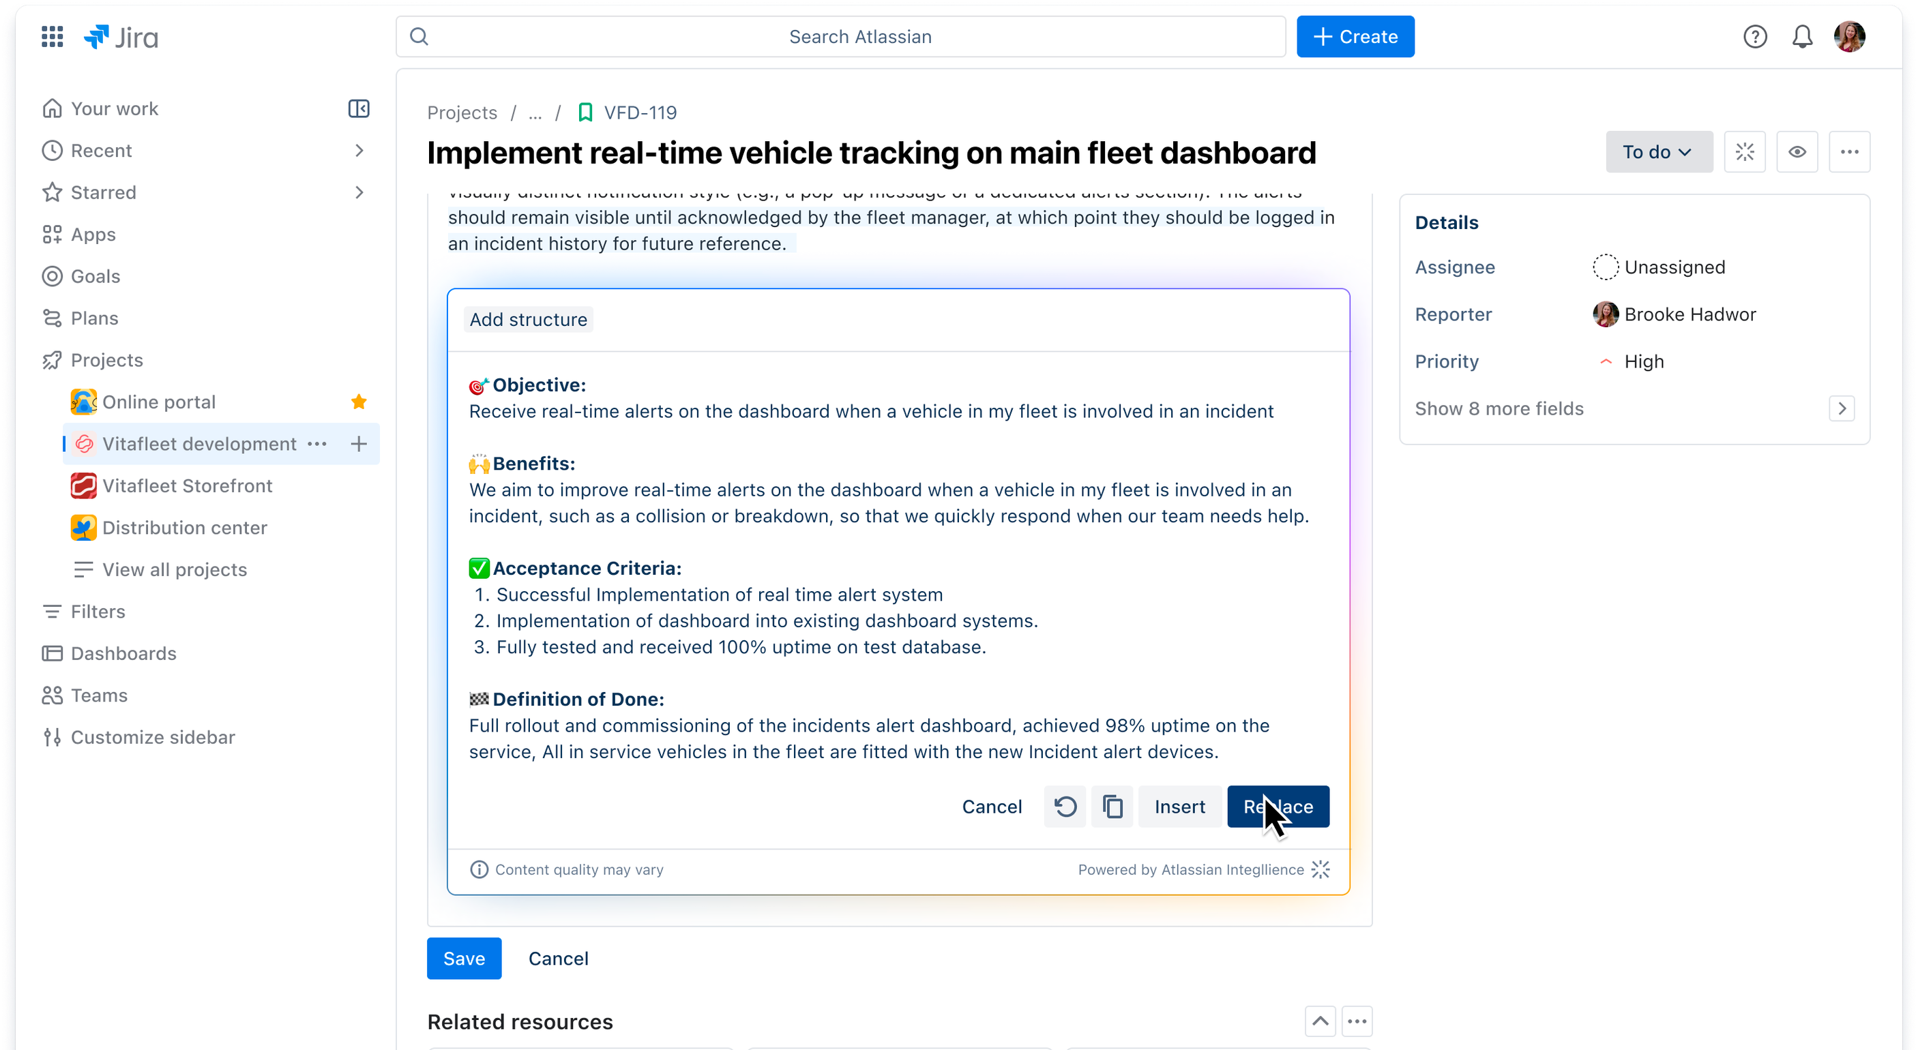Image resolution: width=1918 pixels, height=1050 pixels.
Task: Collapse the Related resources section
Action: click(1320, 1021)
